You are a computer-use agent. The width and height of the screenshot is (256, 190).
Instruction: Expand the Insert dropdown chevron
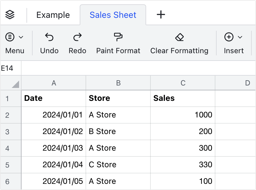[x=240, y=37]
